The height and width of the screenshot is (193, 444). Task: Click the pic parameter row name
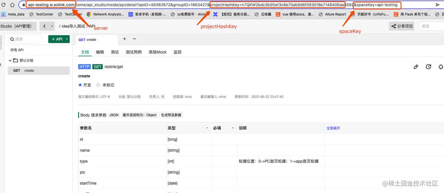(x=83, y=172)
